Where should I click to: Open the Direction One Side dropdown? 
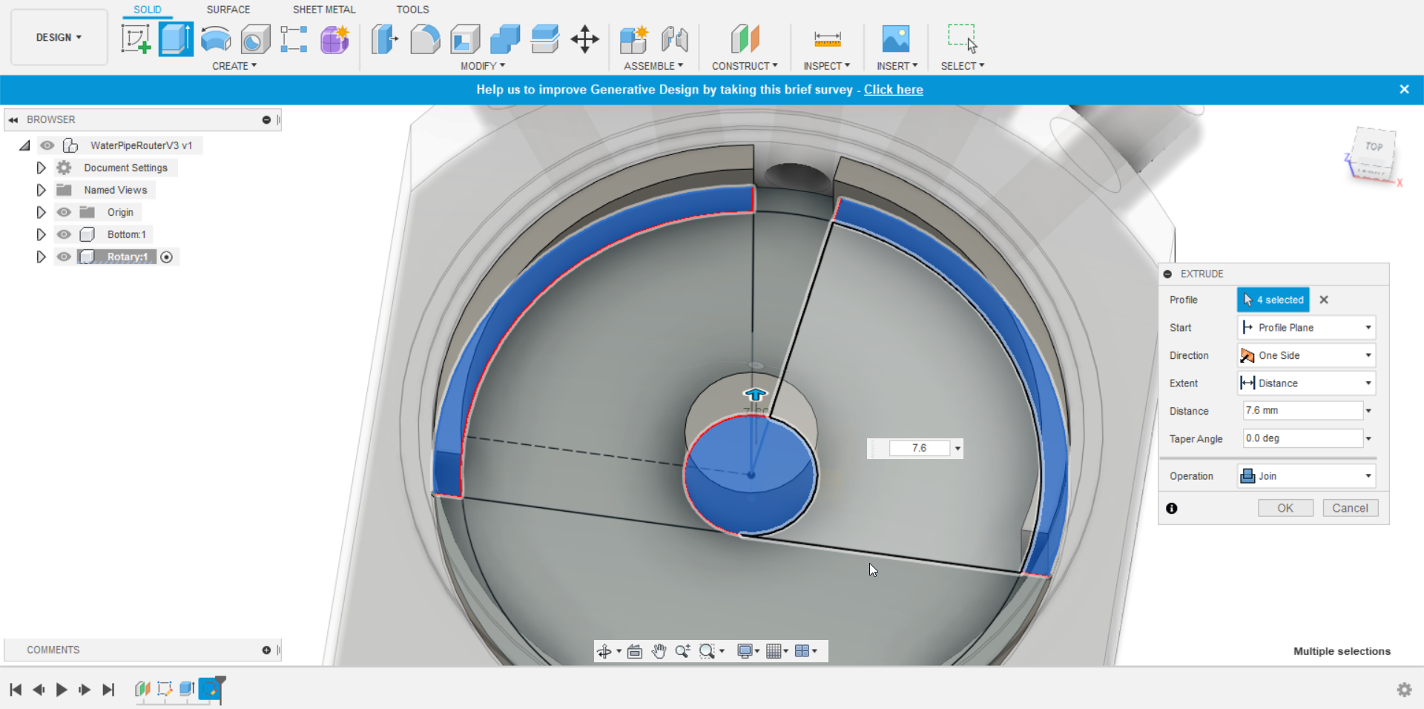(1306, 355)
